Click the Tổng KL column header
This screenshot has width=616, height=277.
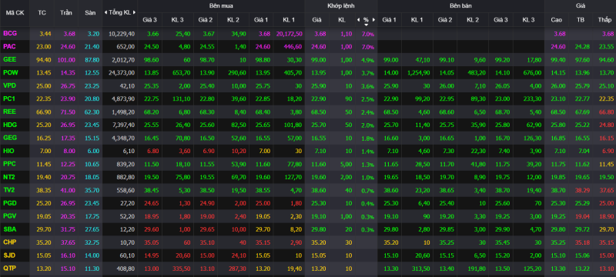click(120, 12)
